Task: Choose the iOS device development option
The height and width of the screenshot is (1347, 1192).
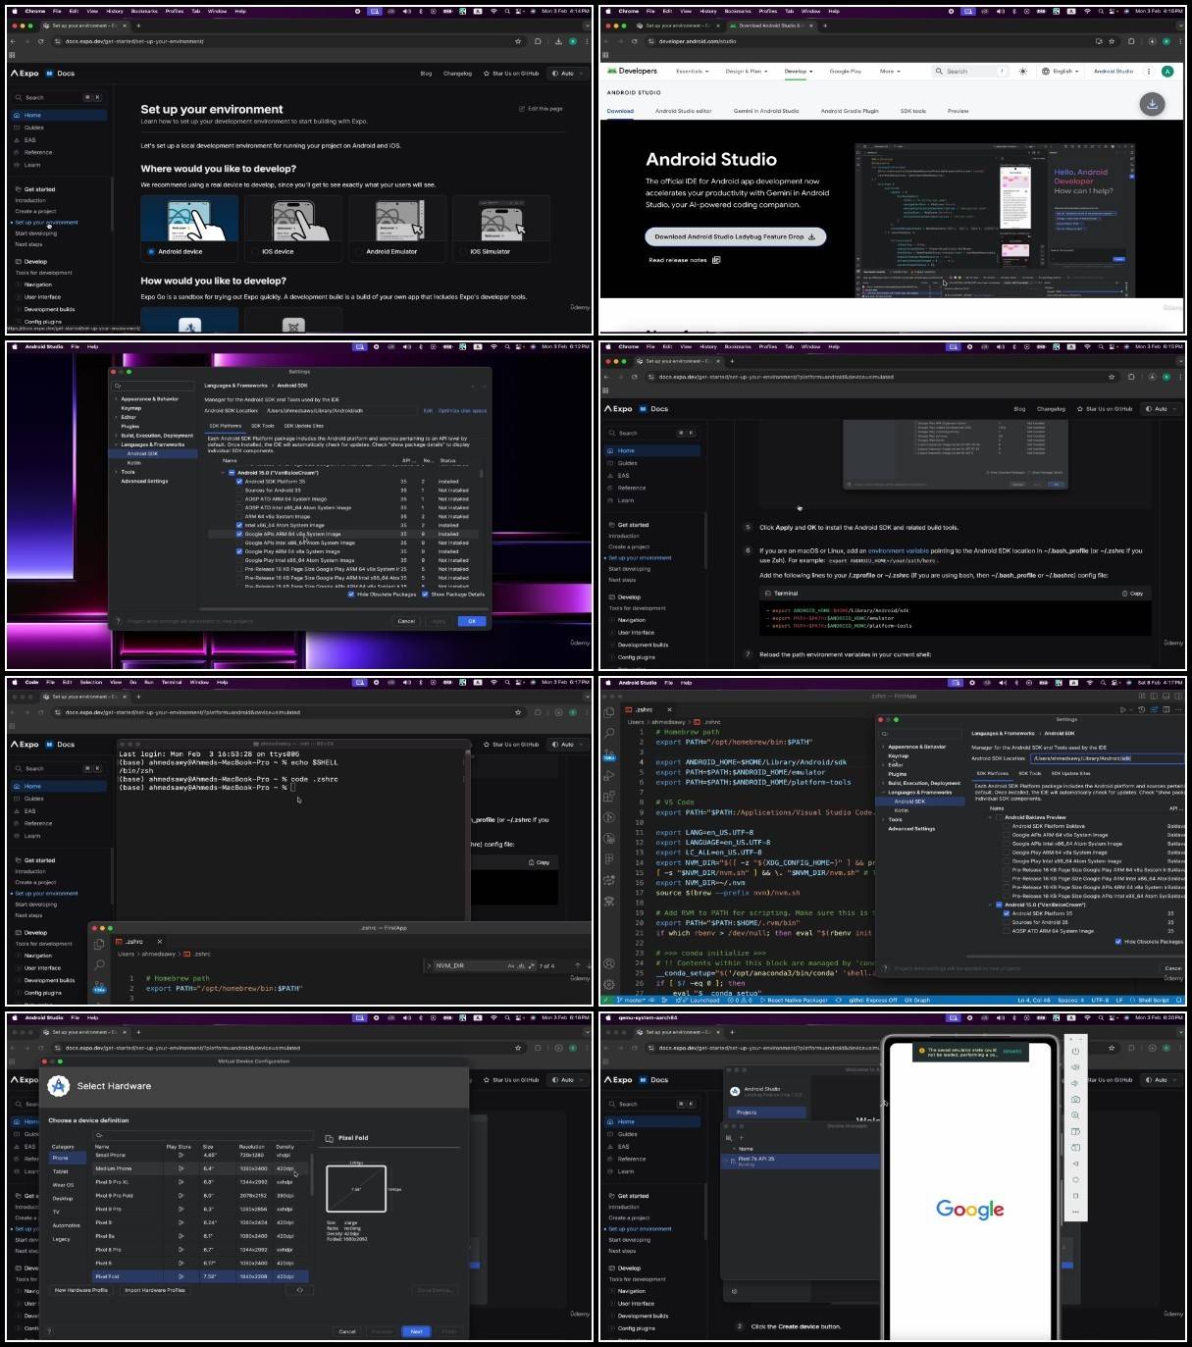Action: pos(293,228)
